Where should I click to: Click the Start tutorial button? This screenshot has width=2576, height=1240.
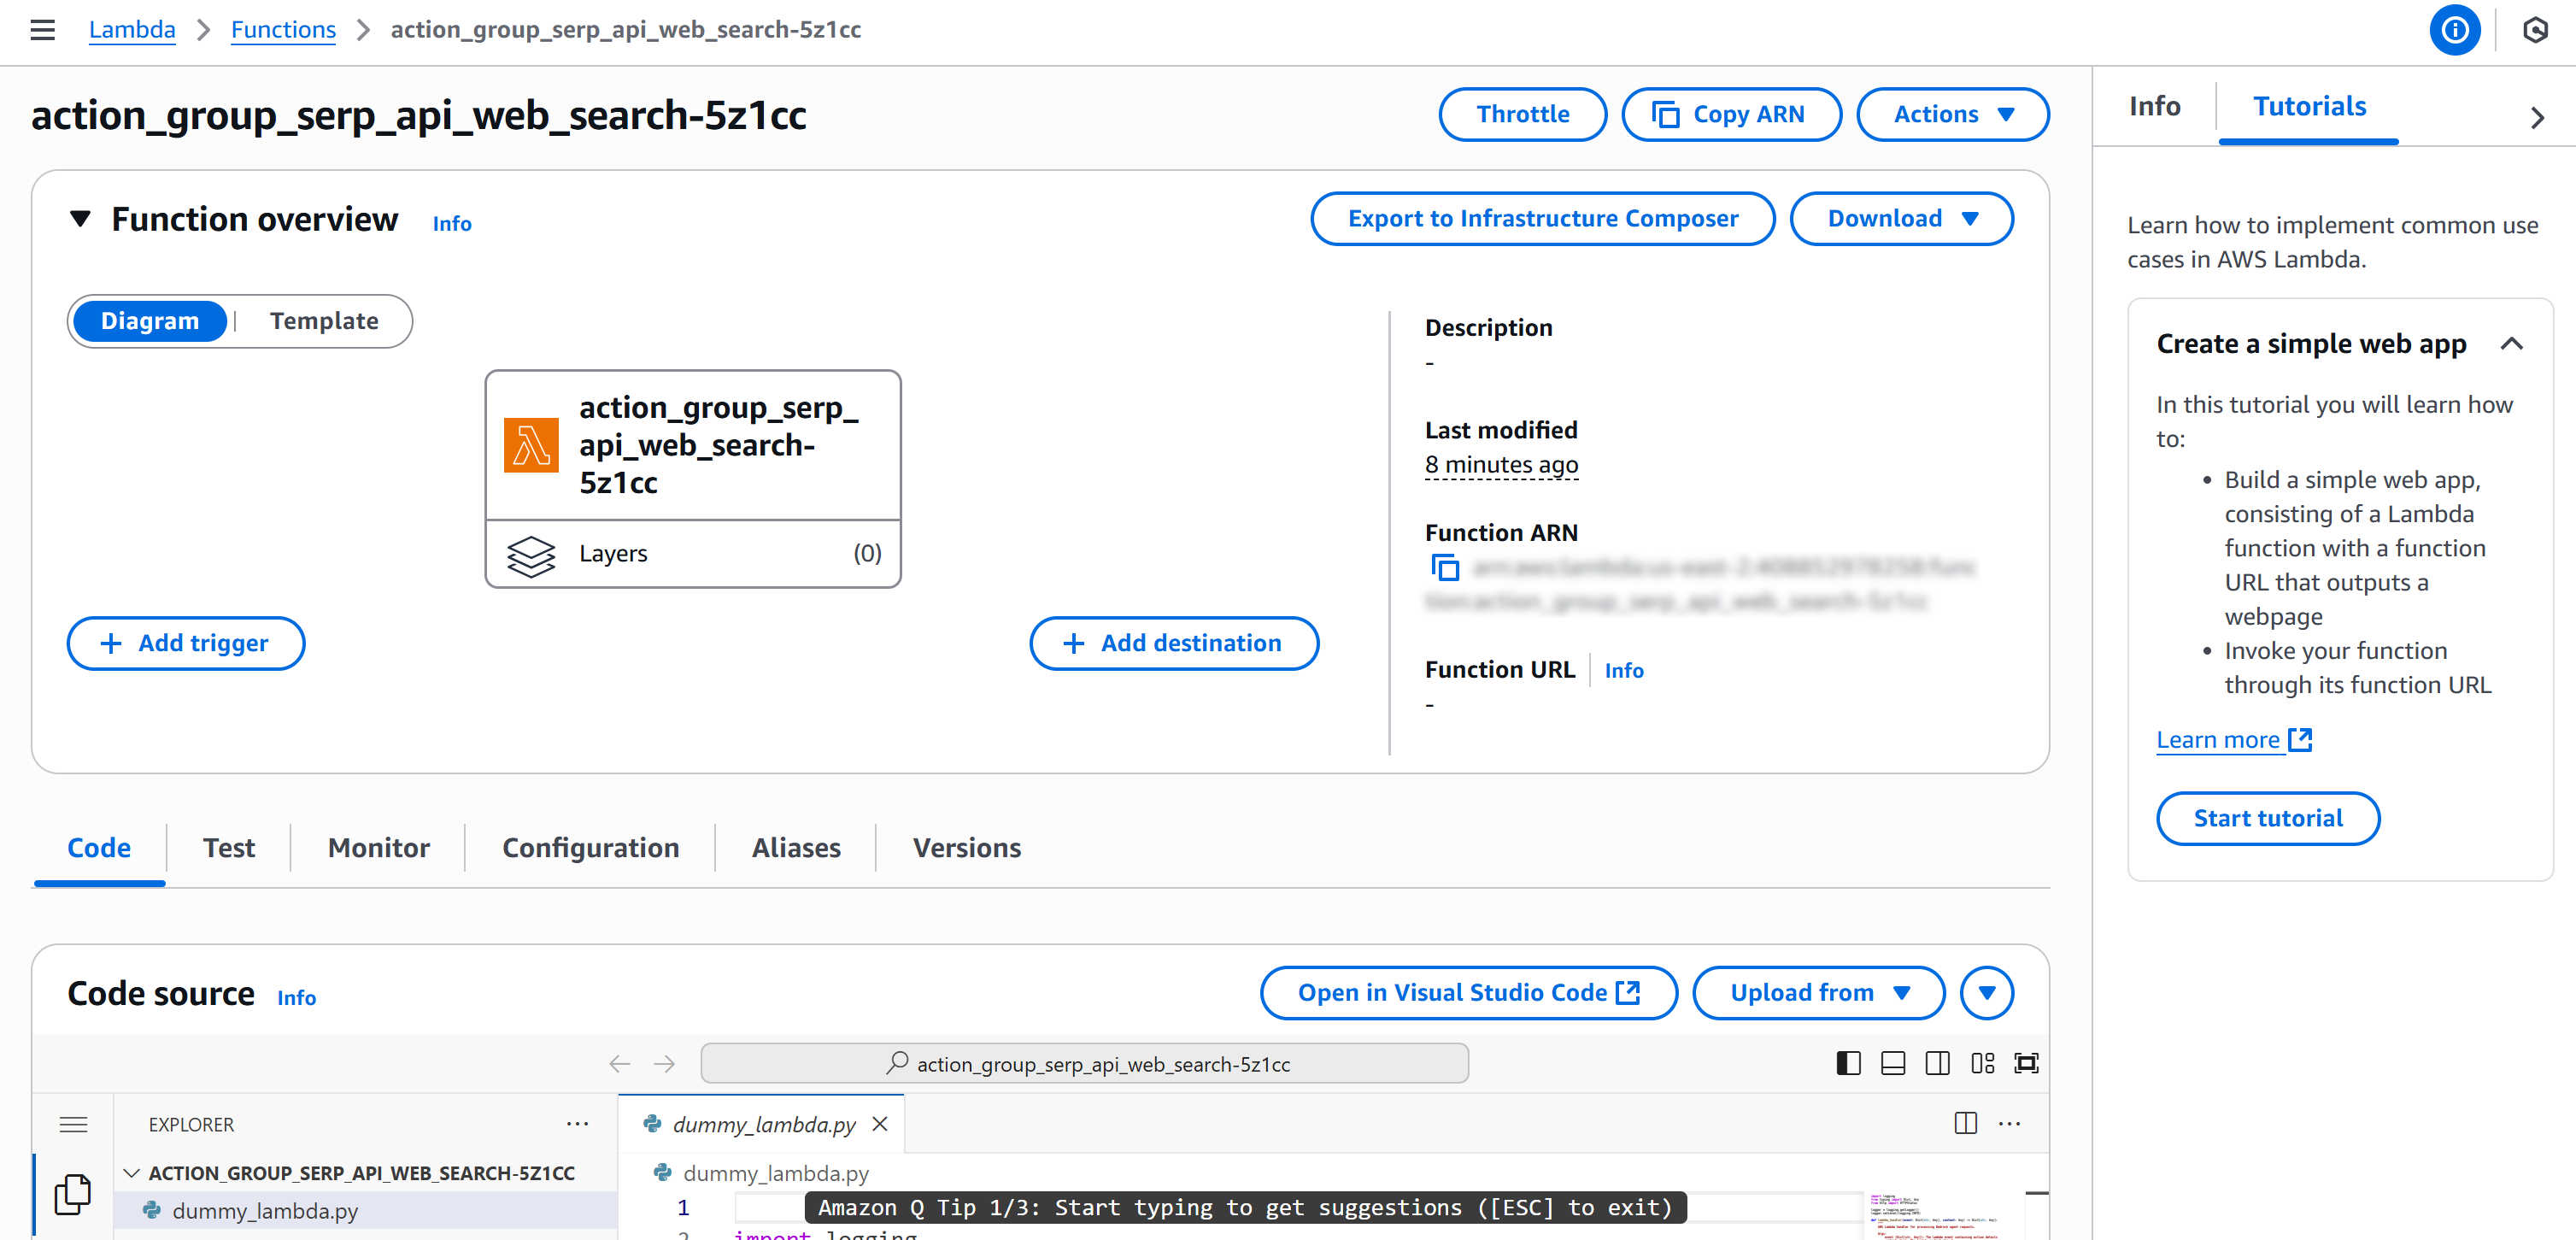(2268, 818)
